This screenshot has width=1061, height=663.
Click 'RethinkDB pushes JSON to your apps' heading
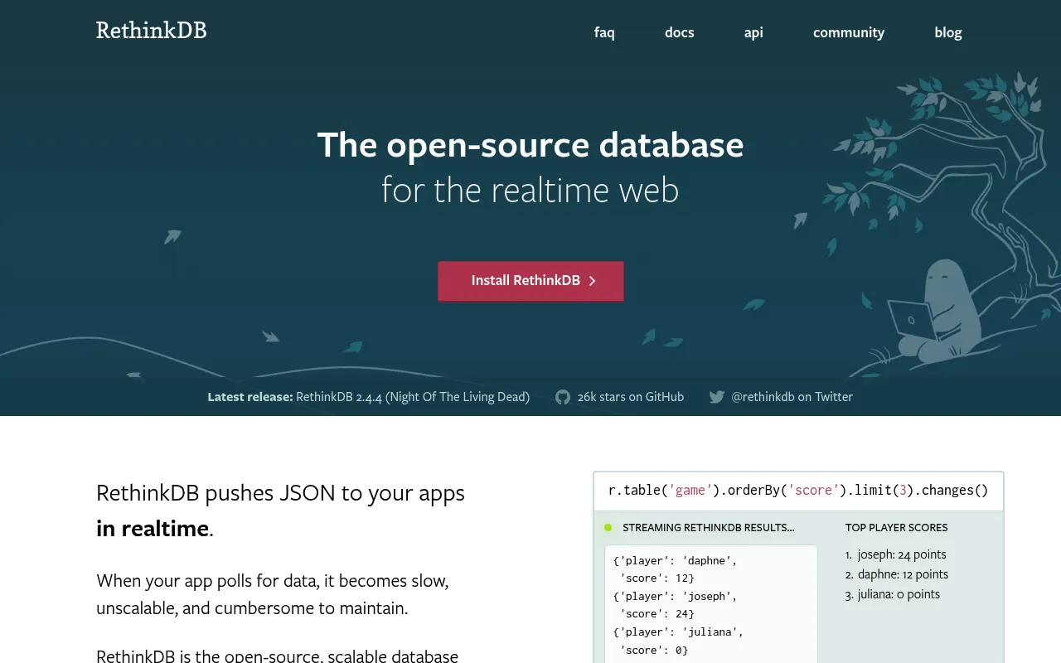[x=280, y=493]
